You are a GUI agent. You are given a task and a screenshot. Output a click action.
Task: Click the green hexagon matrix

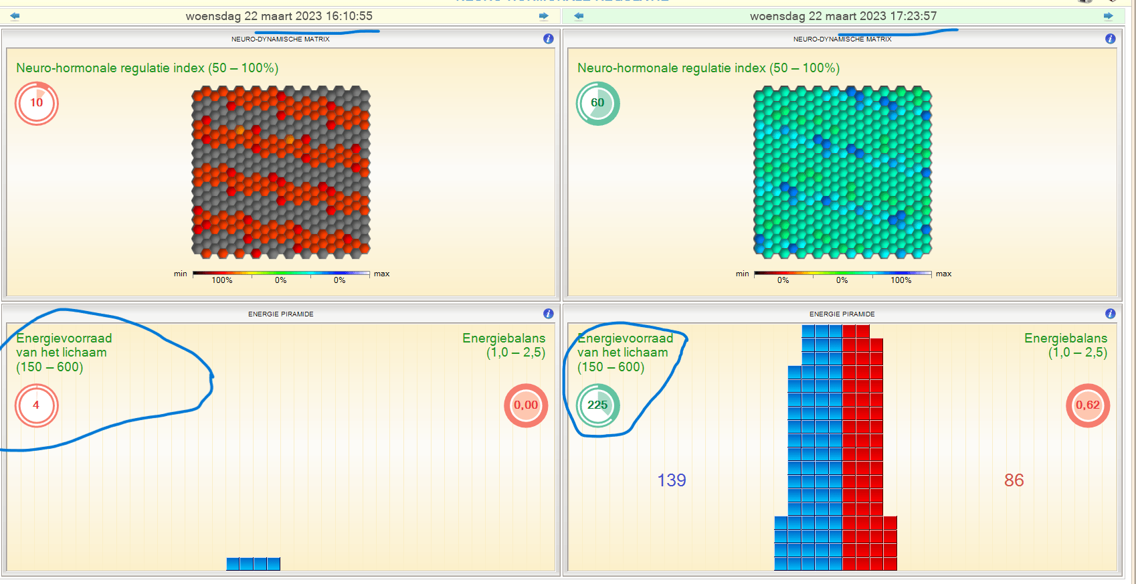coord(843,172)
